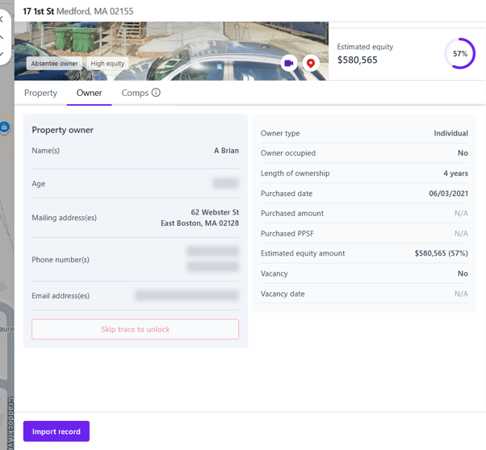Click the Import record button

(x=57, y=431)
